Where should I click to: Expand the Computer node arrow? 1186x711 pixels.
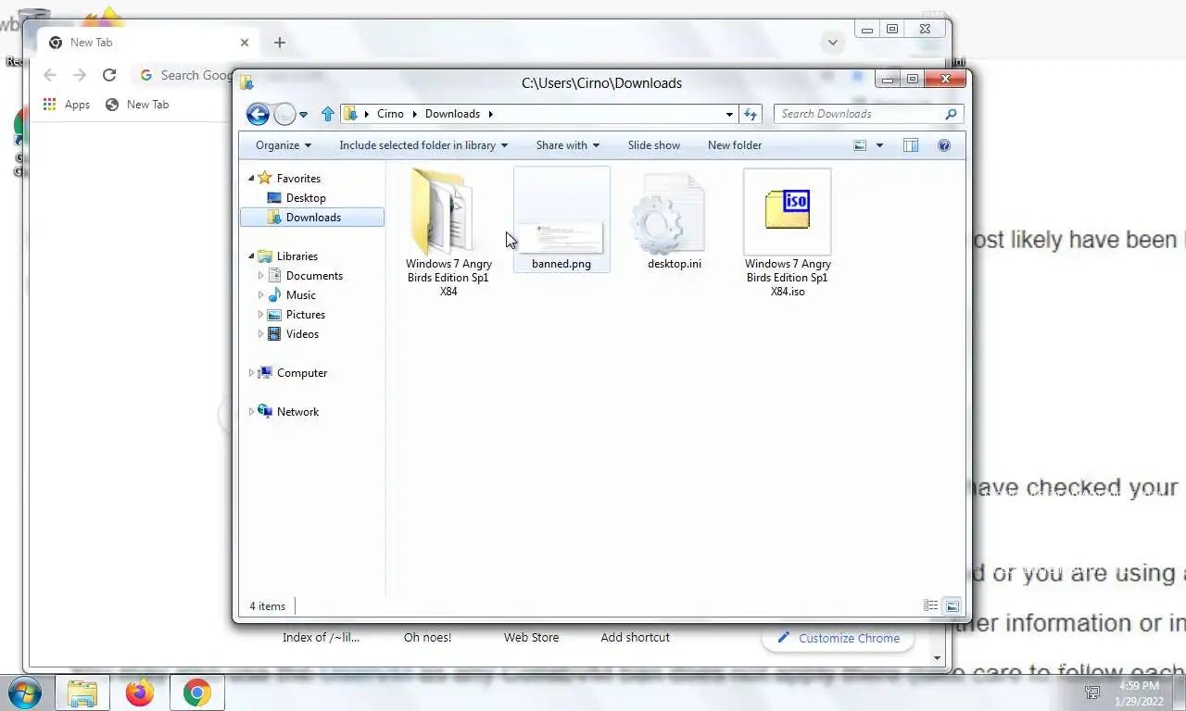[x=250, y=372]
